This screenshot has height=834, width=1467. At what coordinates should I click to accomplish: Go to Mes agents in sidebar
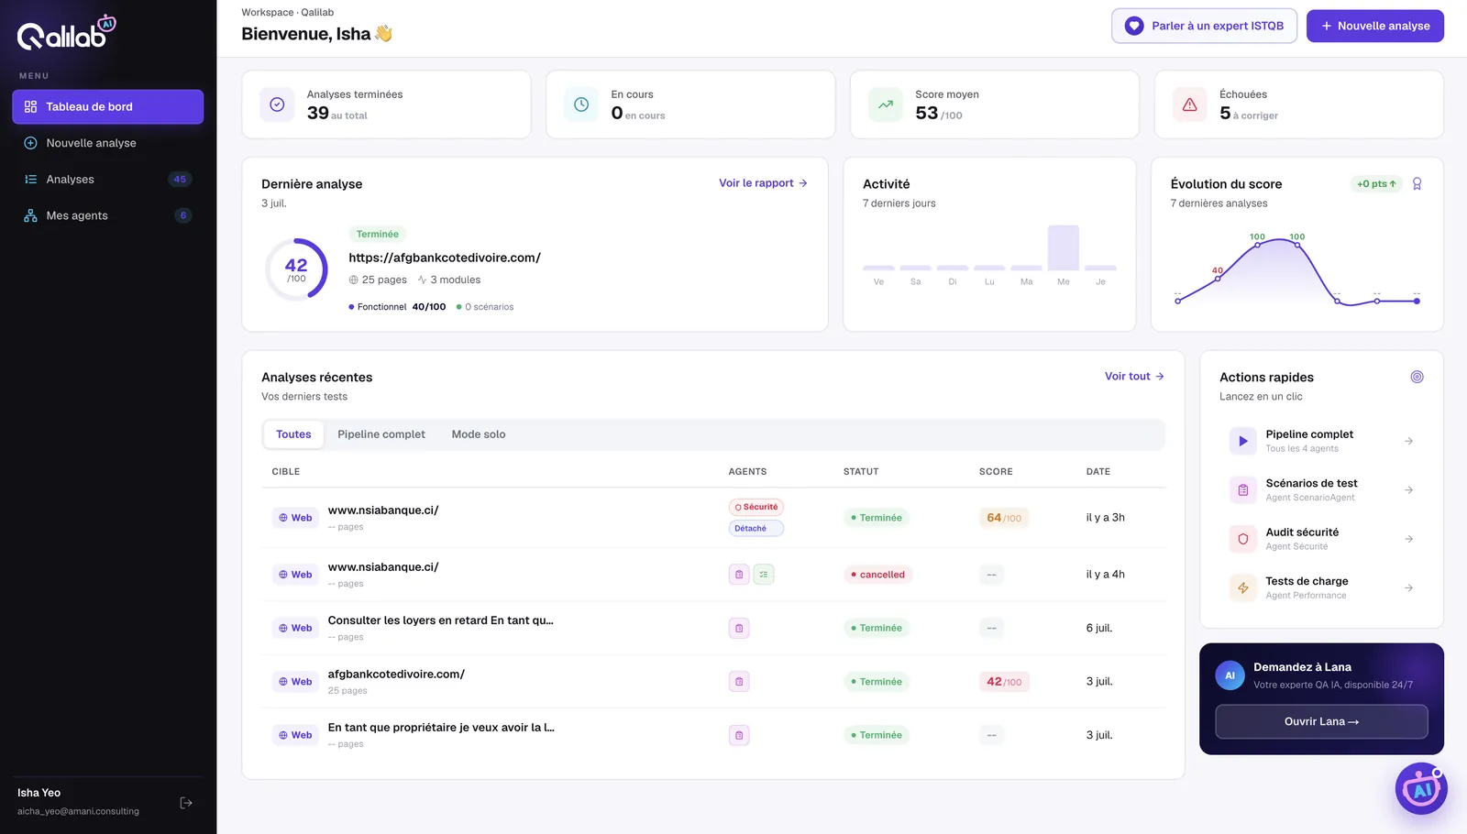click(x=108, y=215)
